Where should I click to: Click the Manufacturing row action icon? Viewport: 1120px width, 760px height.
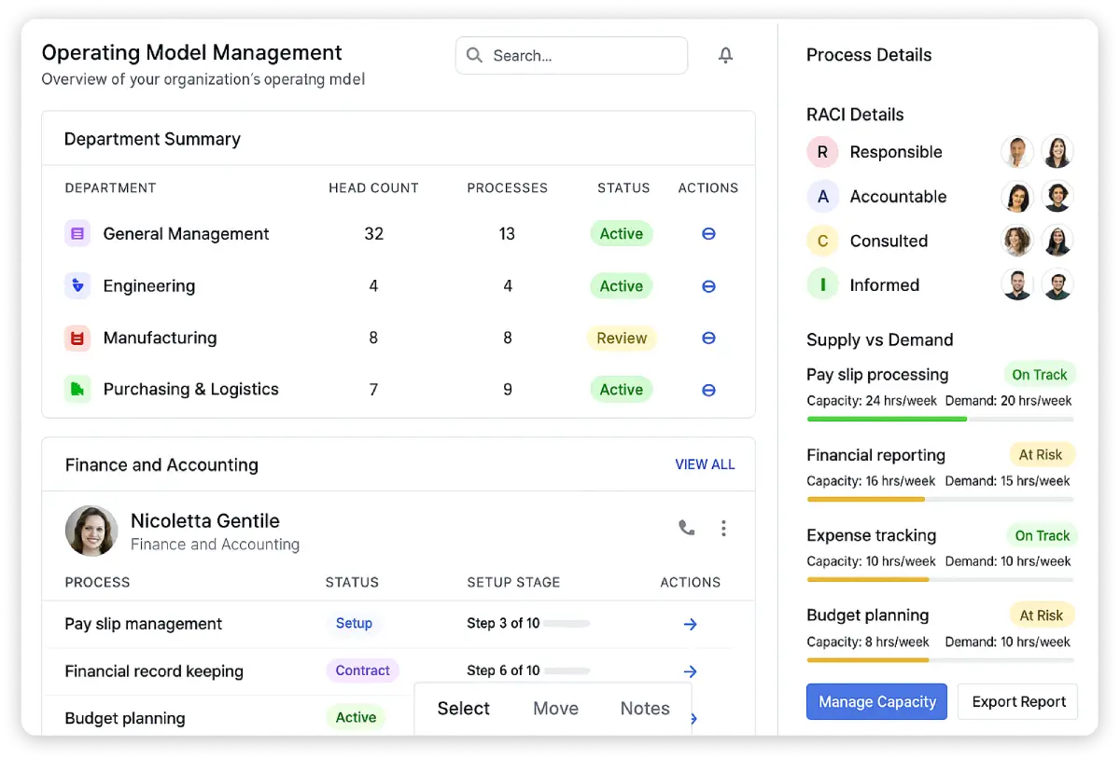pos(708,338)
